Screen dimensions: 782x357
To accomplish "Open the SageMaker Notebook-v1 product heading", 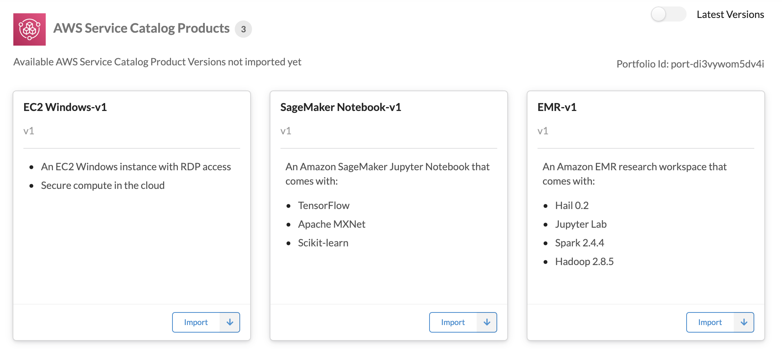I will pyautogui.click(x=341, y=107).
